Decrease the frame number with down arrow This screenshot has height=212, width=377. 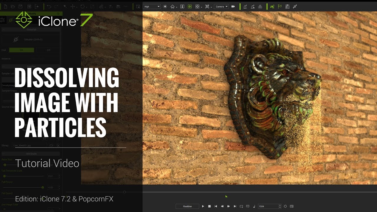(x=280, y=208)
